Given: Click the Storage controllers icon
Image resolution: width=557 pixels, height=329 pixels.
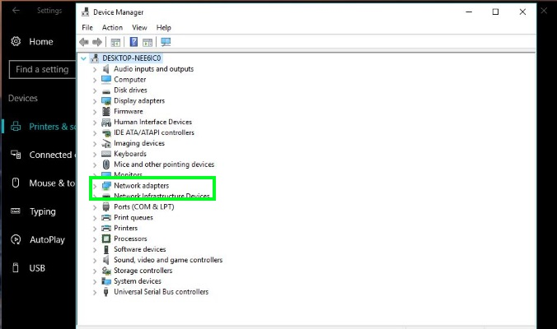Looking at the screenshot, I should 105,271.
